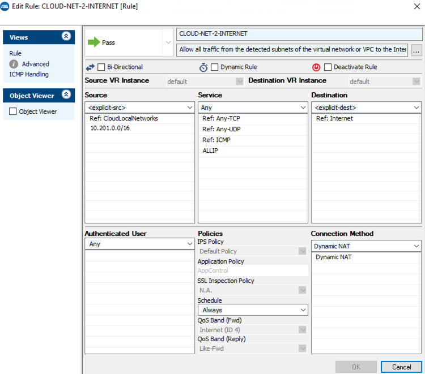Click the red Deactivate Rule power icon
The width and height of the screenshot is (425, 374).
[316, 67]
